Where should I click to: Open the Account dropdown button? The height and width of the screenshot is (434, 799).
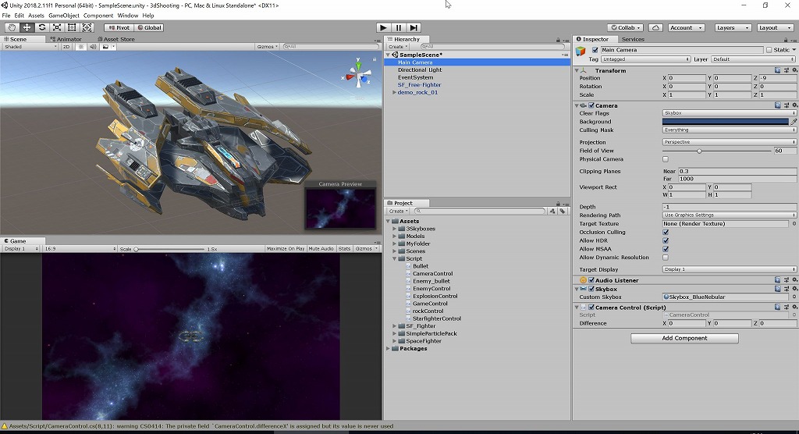[686, 27]
